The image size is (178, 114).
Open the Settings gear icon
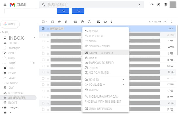pyautogui.click(x=159, y=5)
